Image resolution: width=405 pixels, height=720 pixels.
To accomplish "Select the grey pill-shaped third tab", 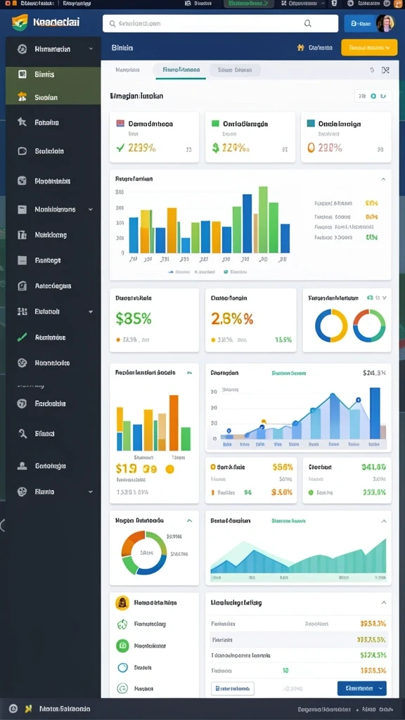I will point(235,70).
